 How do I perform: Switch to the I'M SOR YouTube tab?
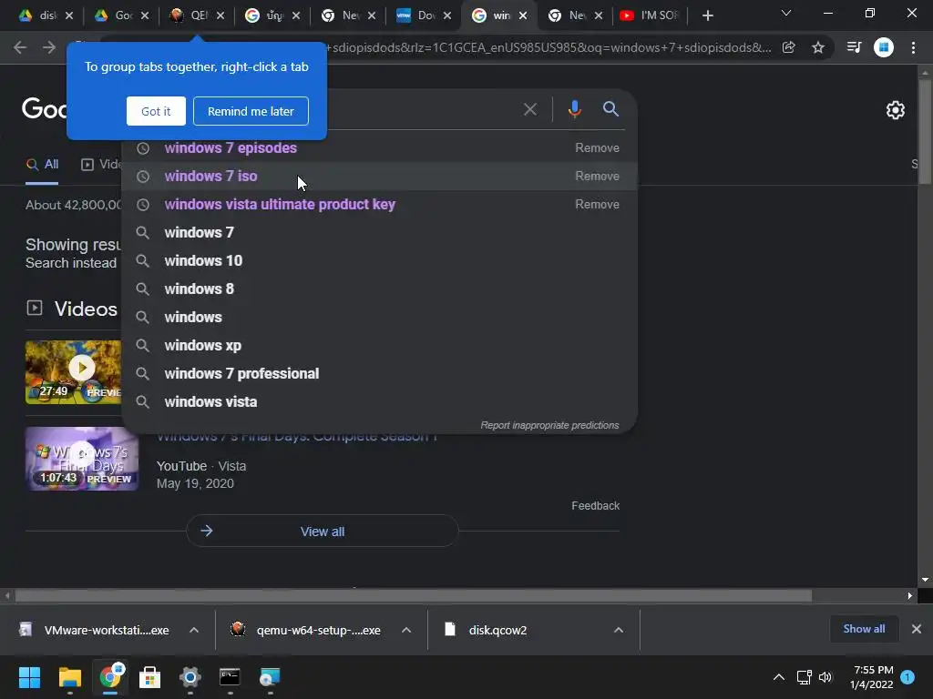click(651, 15)
